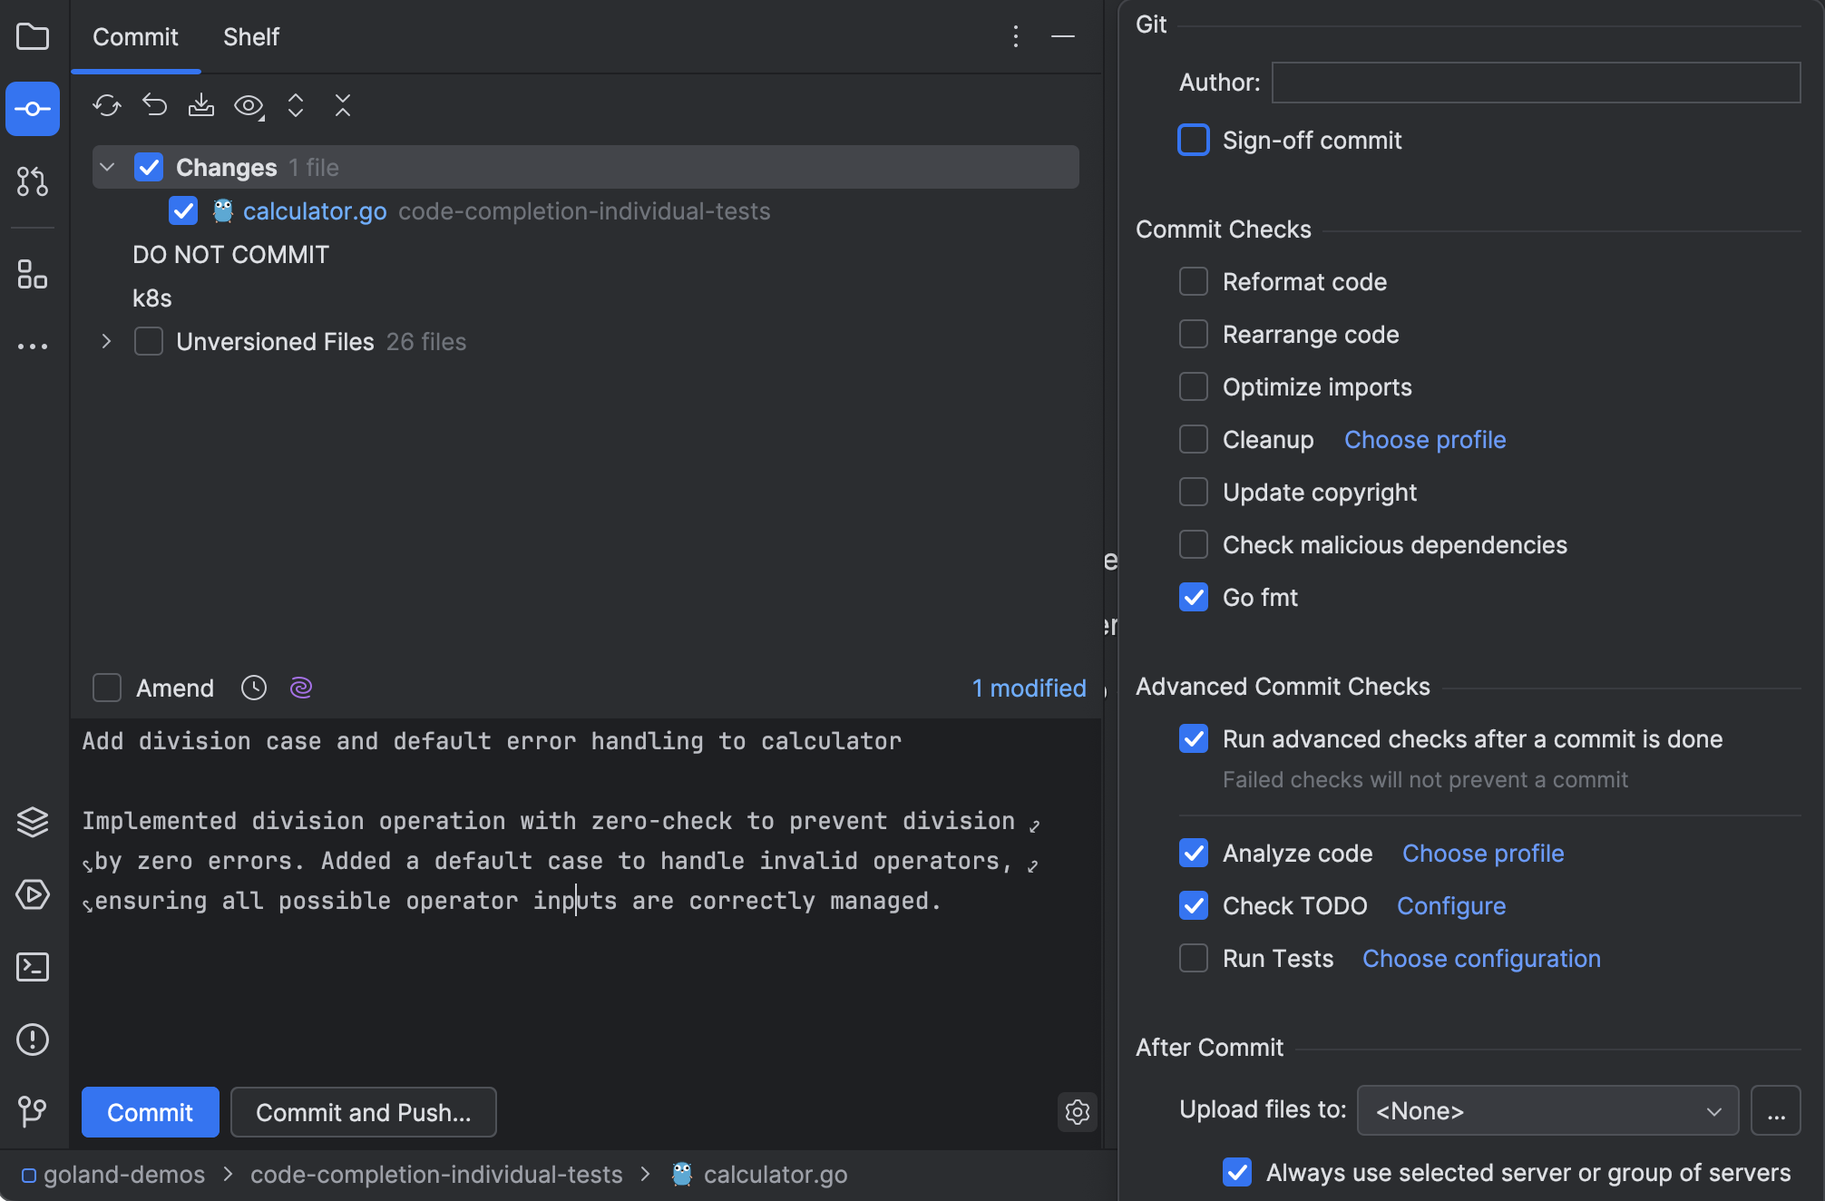The height and width of the screenshot is (1201, 1825).
Task: Open the Problems tool window
Action: tap(33, 1040)
